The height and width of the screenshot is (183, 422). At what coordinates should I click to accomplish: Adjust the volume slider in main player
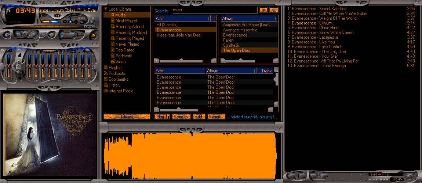(x=50, y=22)
